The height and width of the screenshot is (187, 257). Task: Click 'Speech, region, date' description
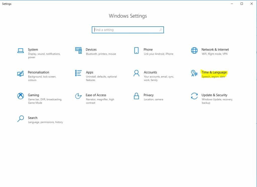point(213,77)
